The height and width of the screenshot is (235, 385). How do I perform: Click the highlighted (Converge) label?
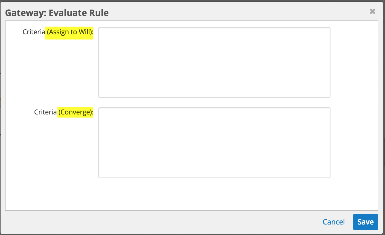click(75, 112)
